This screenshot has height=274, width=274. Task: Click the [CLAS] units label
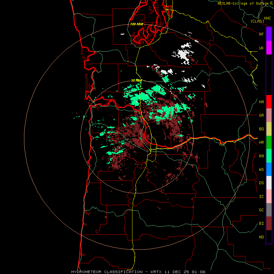tap(257, 21)
